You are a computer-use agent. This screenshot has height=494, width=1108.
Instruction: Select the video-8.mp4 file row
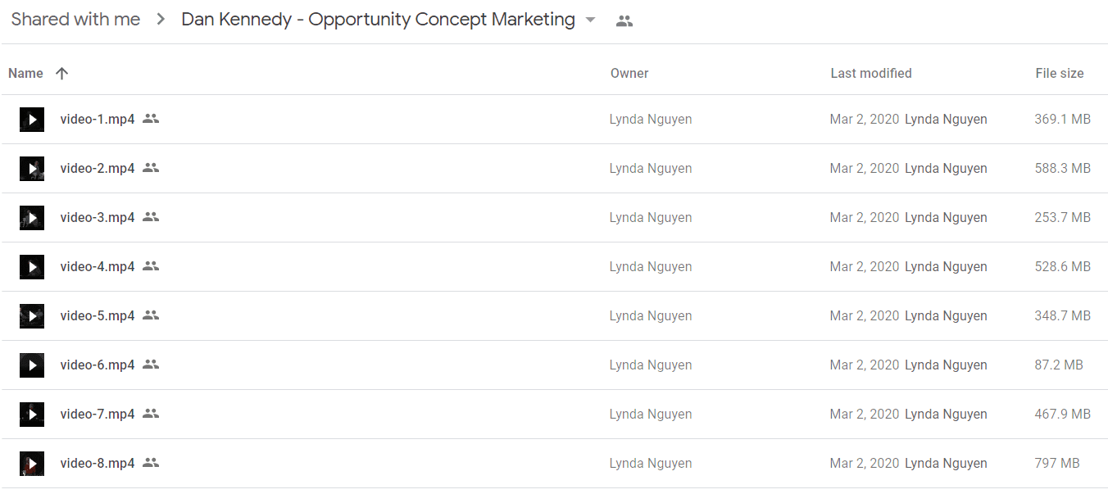click(x=554, y=464)
